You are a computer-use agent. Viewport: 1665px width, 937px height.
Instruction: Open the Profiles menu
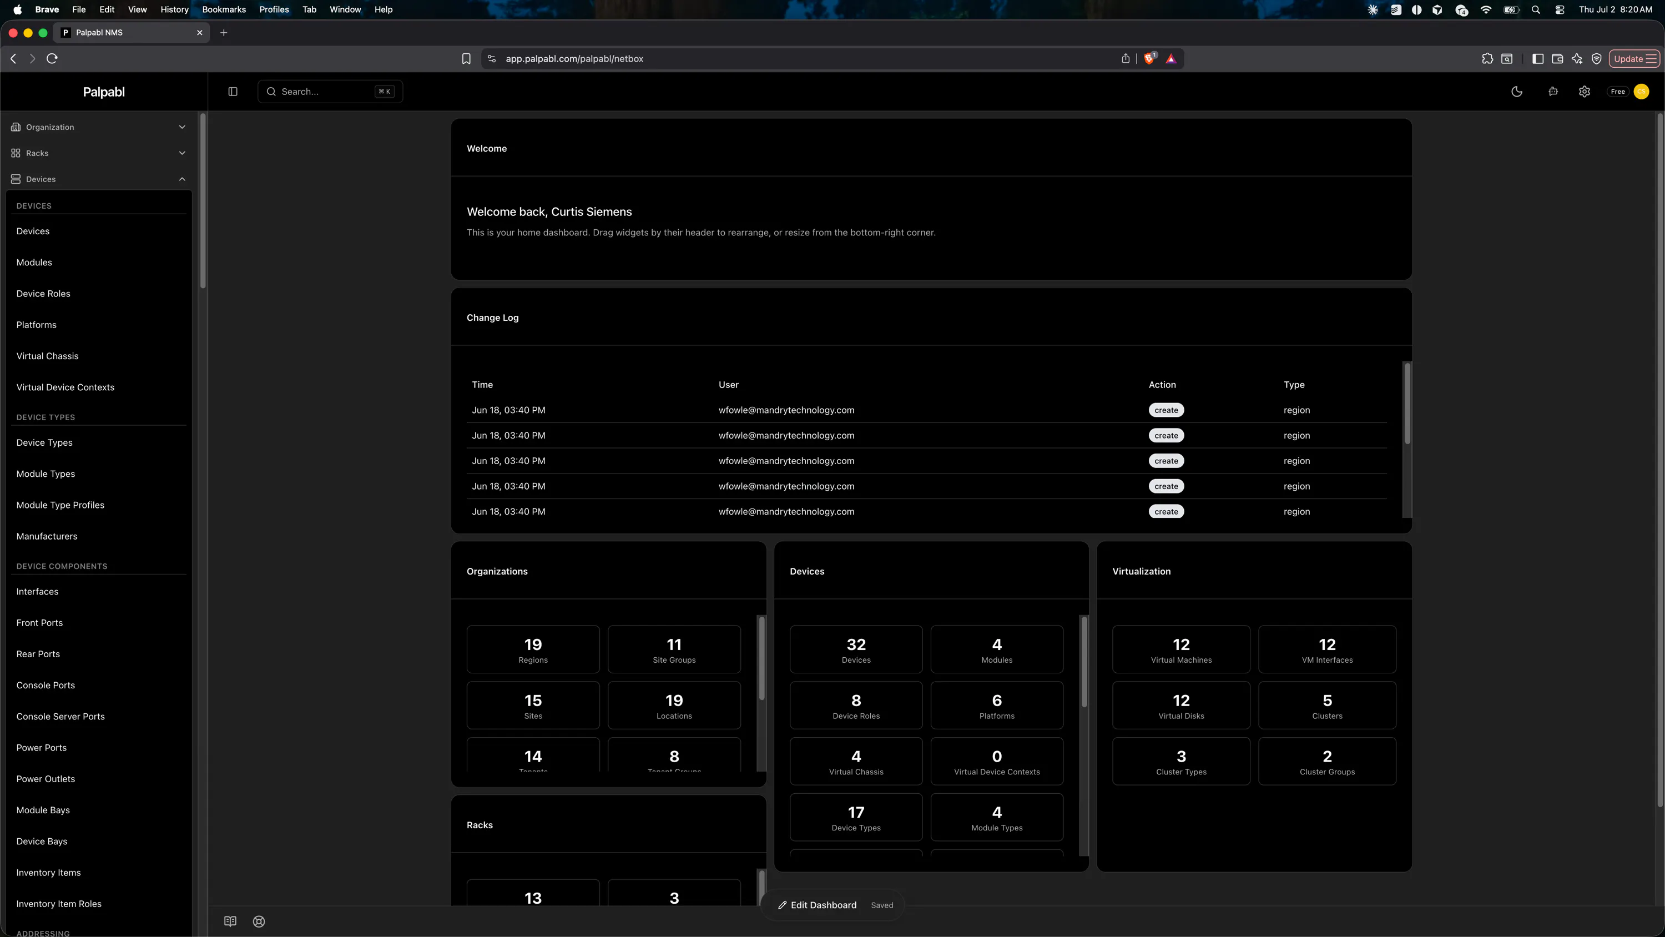[x=274, y=9]
